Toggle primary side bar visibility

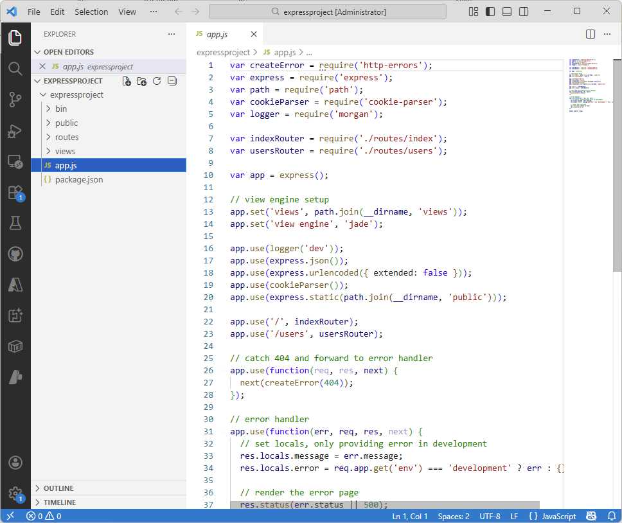(490, 12)
